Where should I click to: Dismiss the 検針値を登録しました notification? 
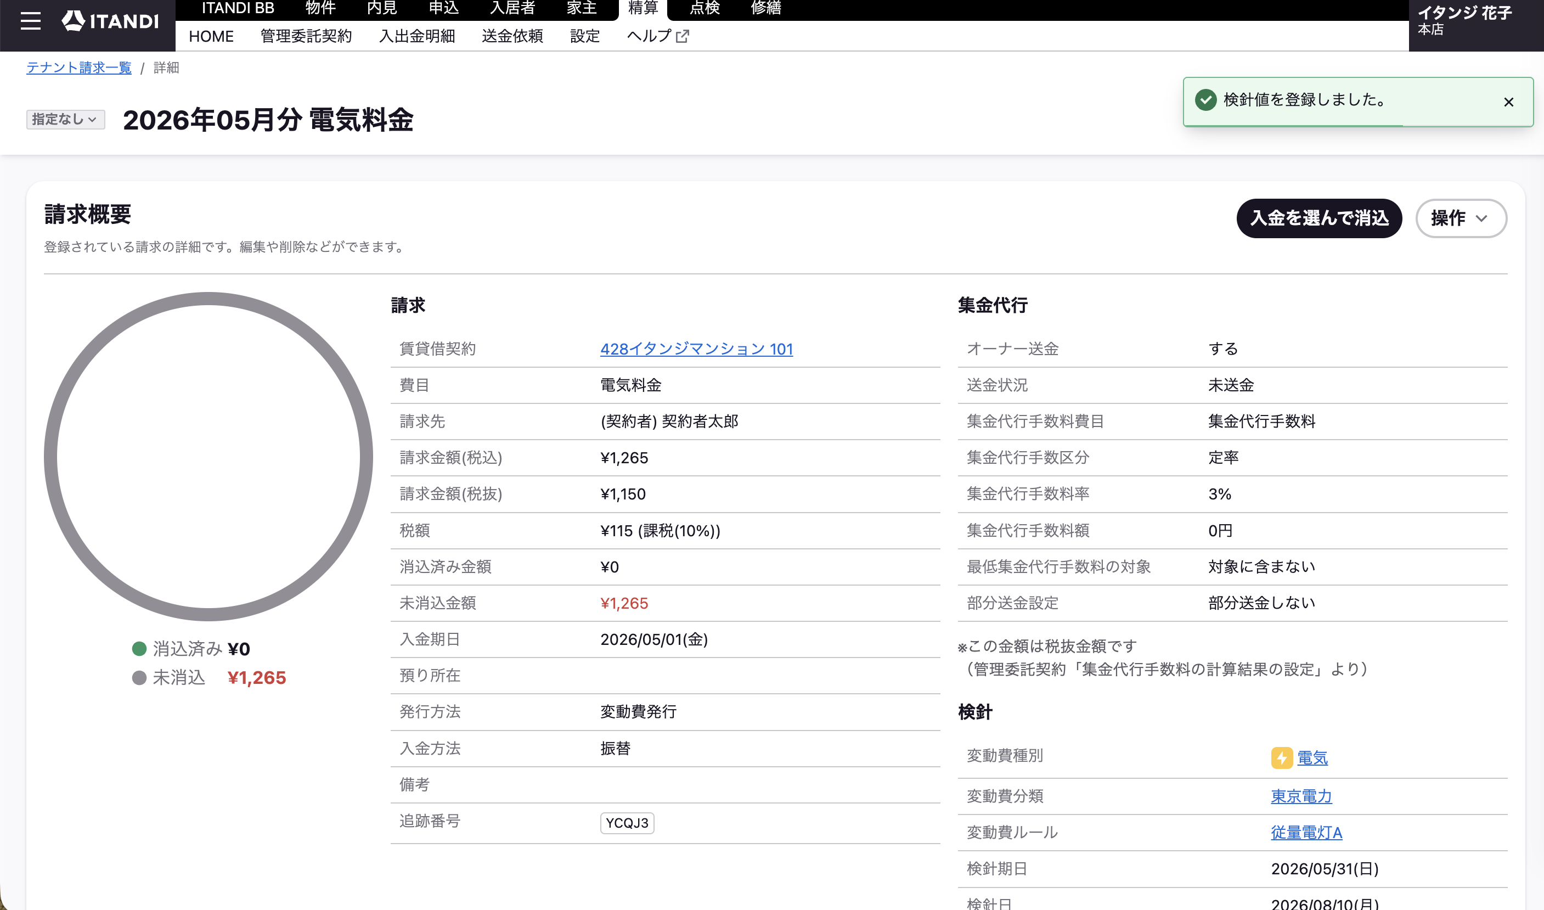tap(1508, 103)
